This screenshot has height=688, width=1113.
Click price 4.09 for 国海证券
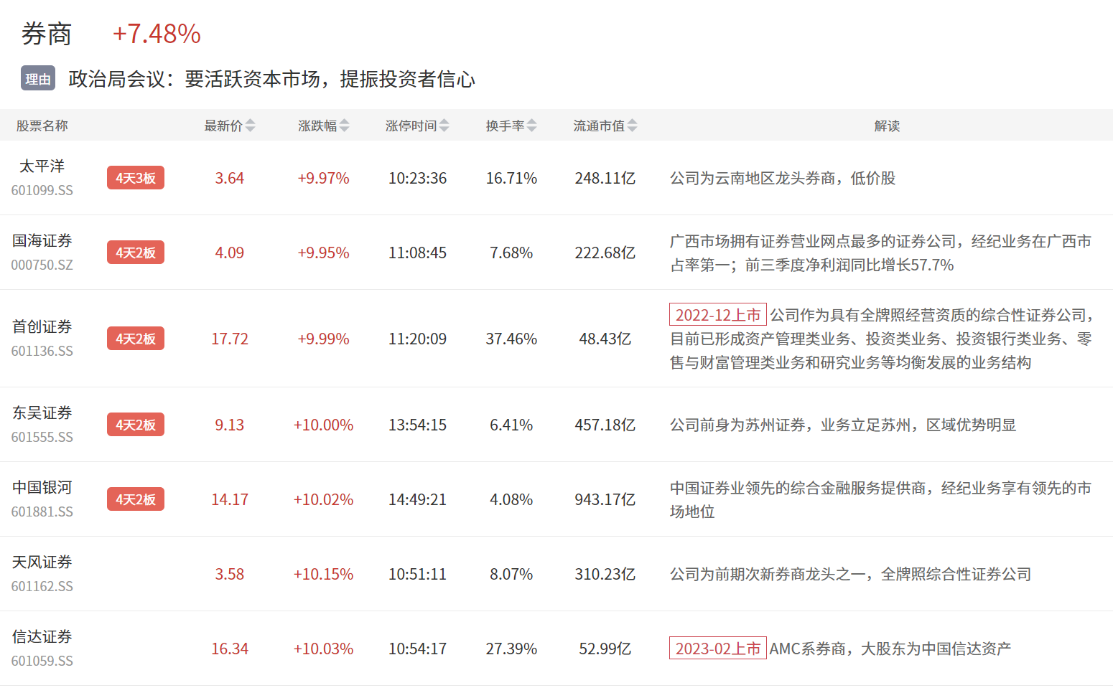click(x=230, y=253)
